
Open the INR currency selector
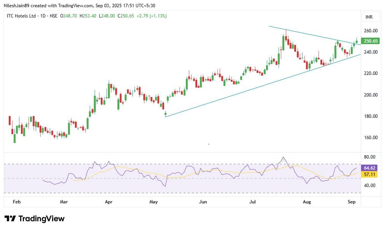tap(371, 17)
